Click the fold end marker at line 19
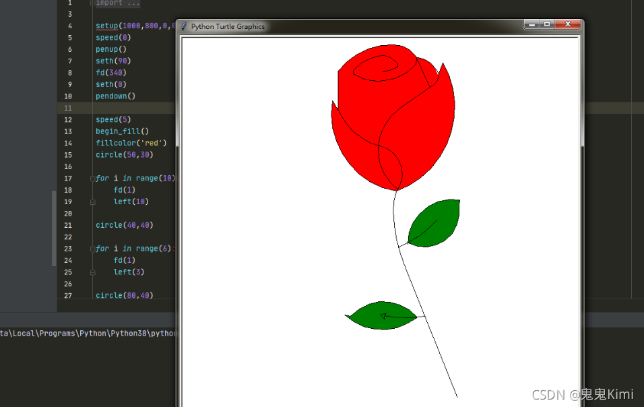Image resolution: width=644 pixels, height=407 pixels. coord(92,201)
